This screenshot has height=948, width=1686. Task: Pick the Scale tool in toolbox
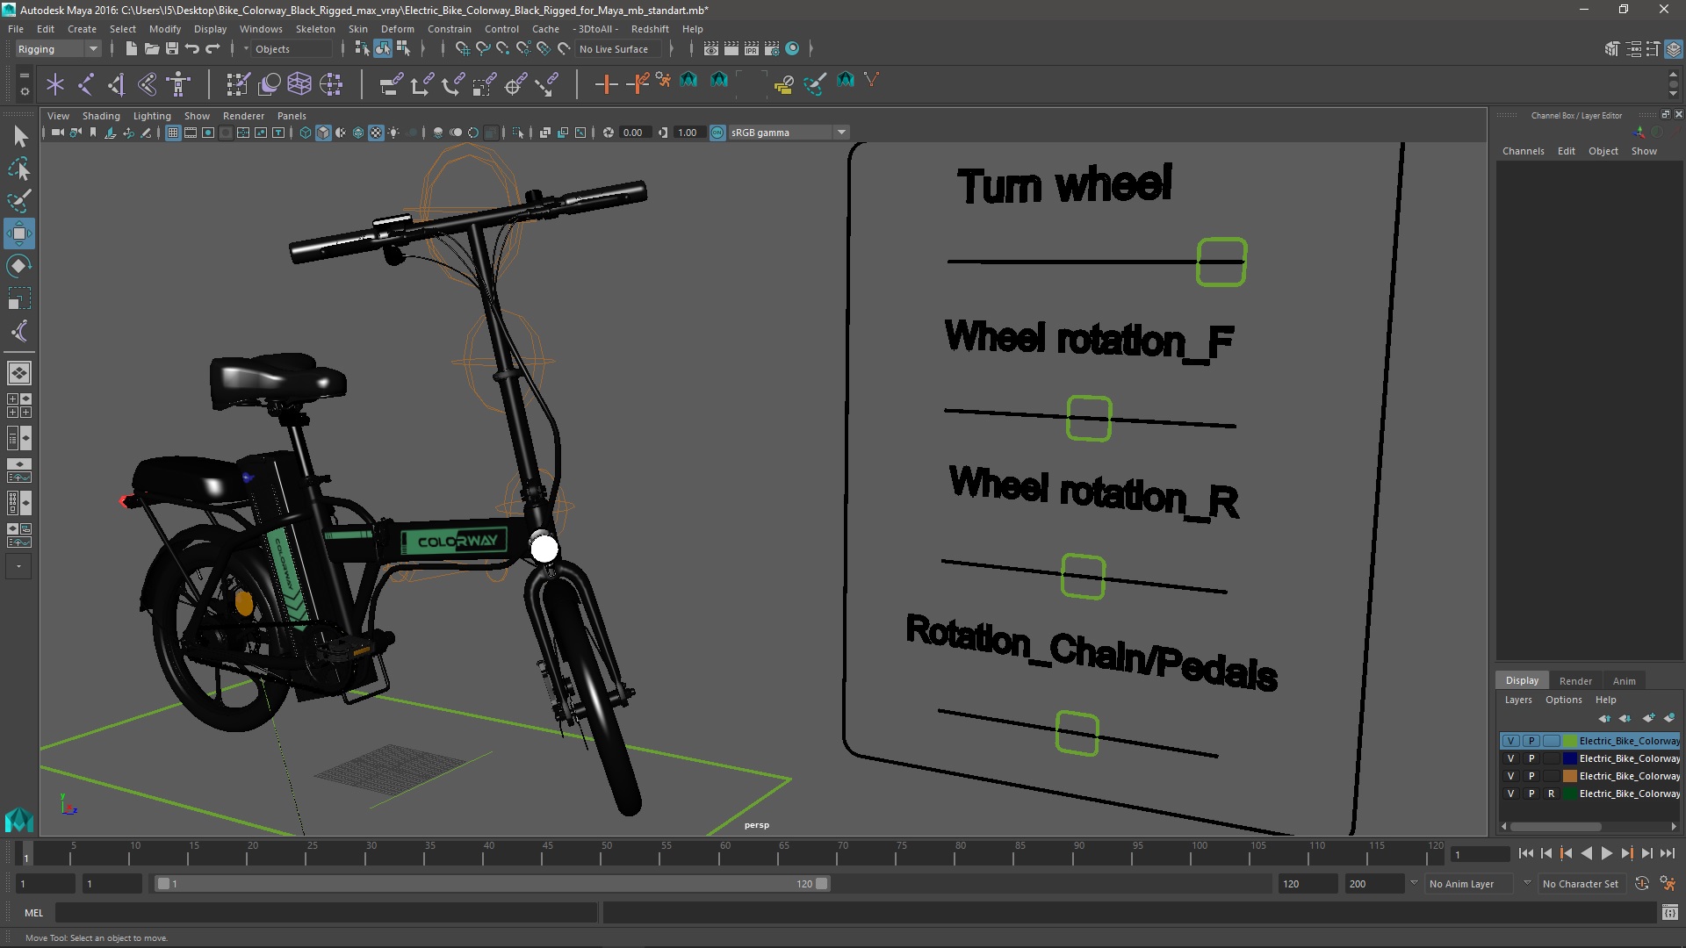point(19,298)
